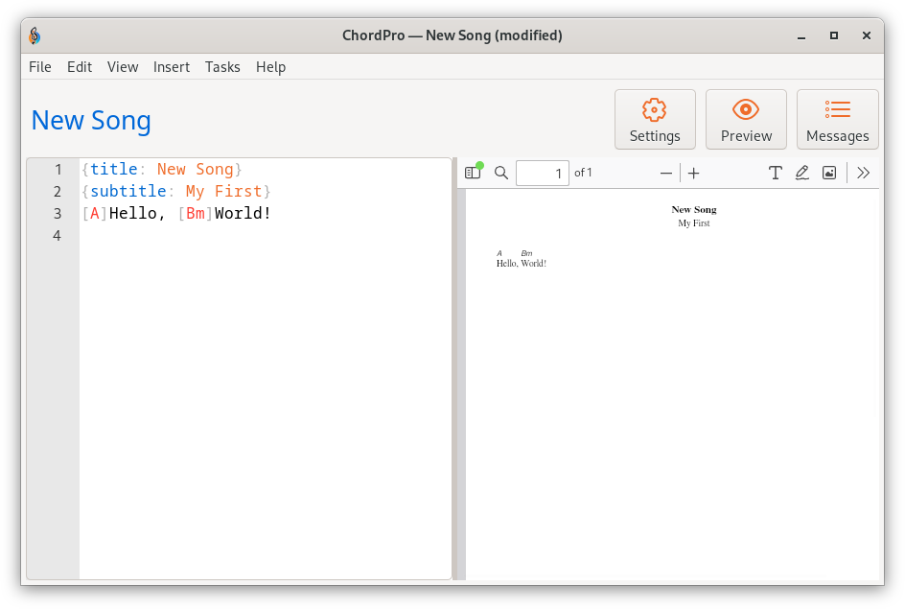
Task: Click the 'Hello, World!' lyric in preview
Action: coord(522,263)
